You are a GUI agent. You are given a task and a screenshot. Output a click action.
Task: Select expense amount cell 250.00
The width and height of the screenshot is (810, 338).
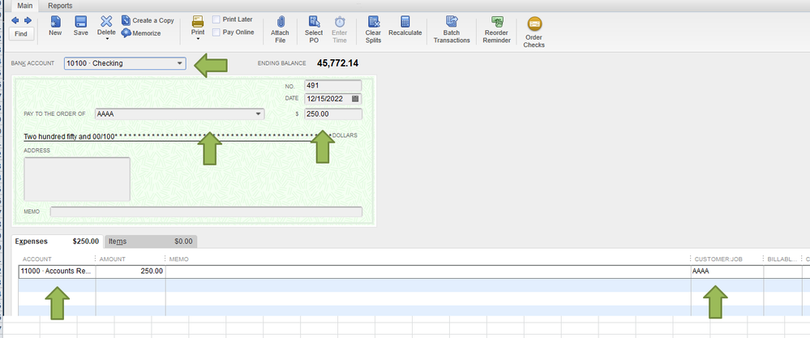(x=131, y=272)
